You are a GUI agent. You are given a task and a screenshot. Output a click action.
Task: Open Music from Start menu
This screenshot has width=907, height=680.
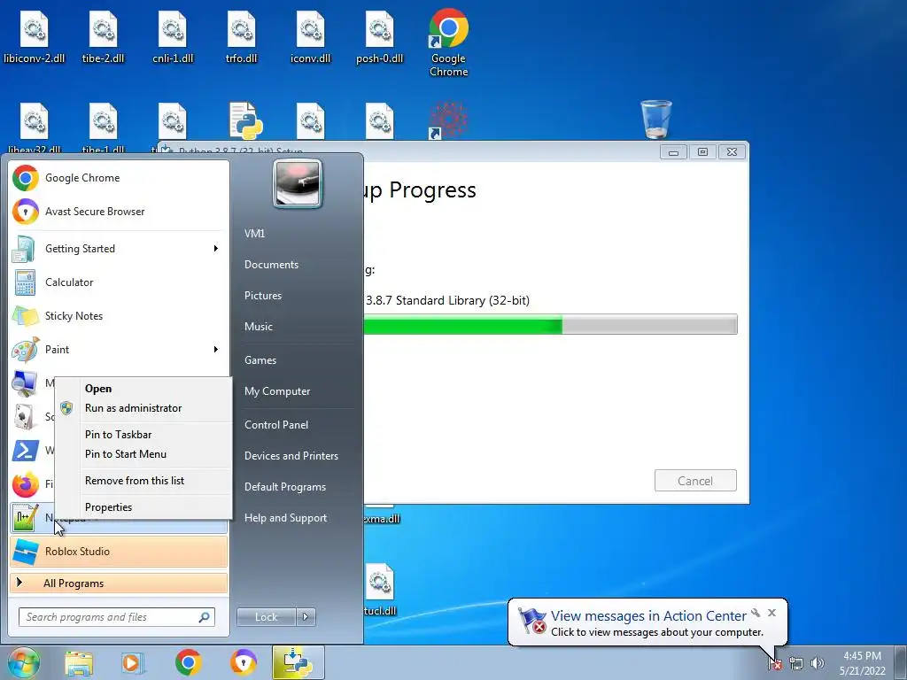258,327
